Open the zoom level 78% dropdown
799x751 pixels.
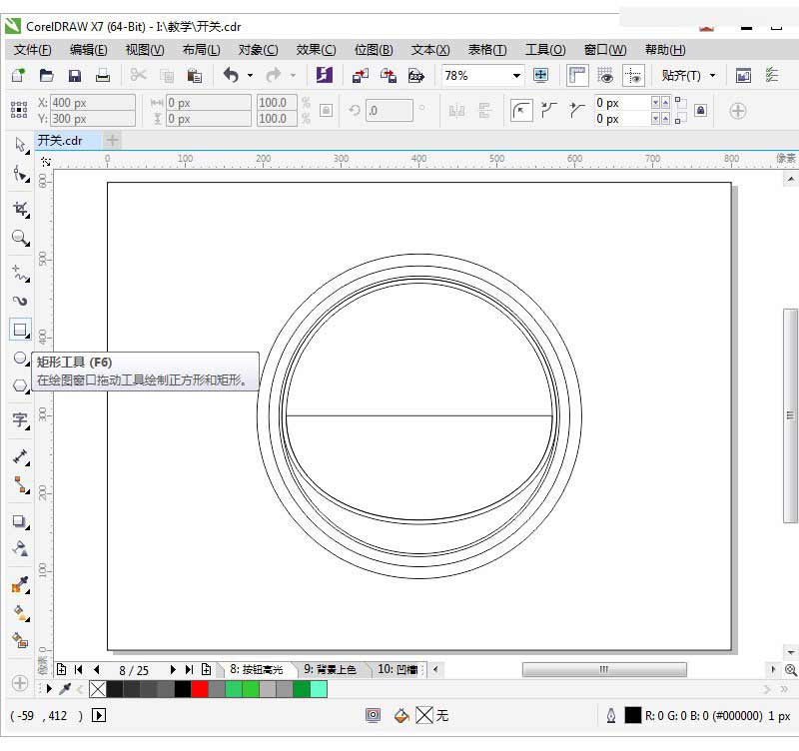pos(516,76)
